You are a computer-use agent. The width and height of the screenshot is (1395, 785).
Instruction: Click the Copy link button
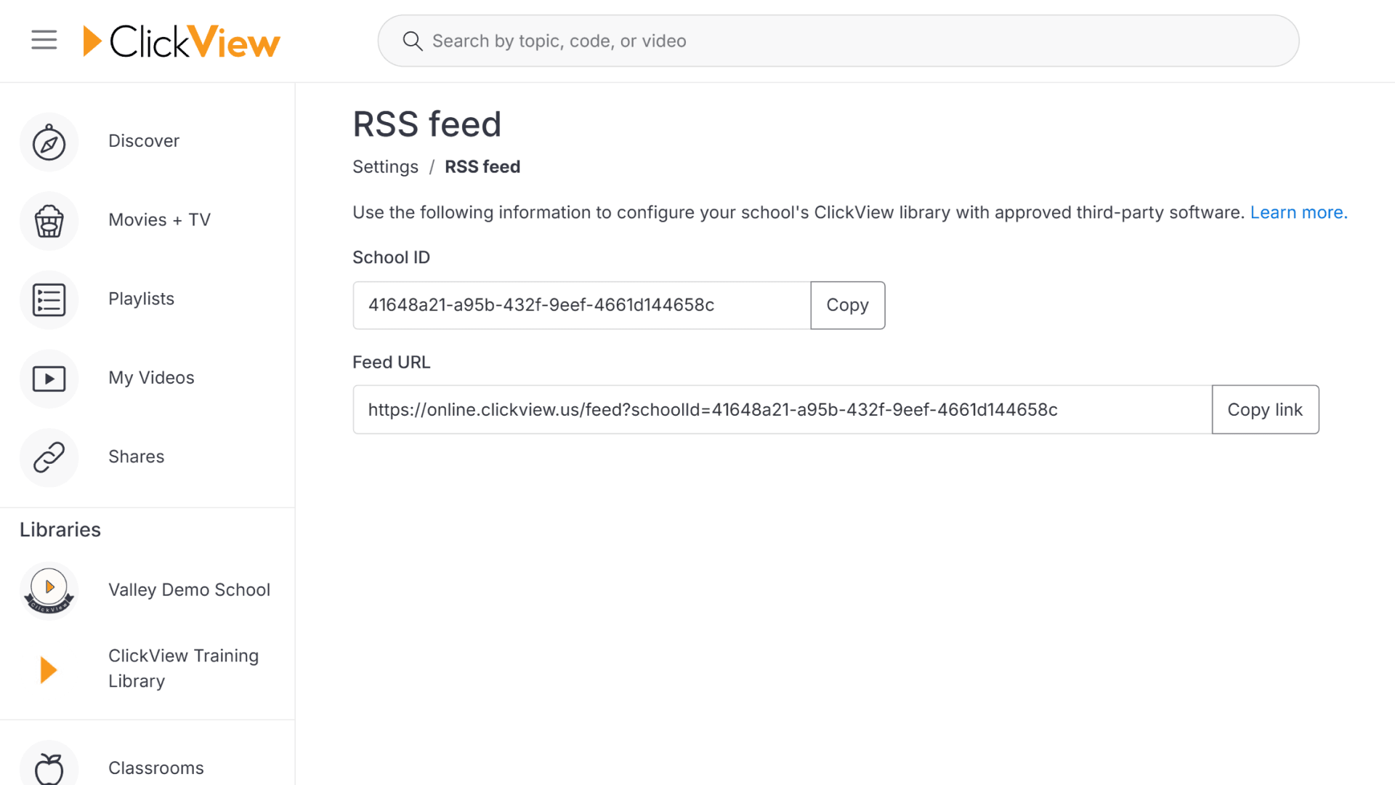[x=1264, y=409]
